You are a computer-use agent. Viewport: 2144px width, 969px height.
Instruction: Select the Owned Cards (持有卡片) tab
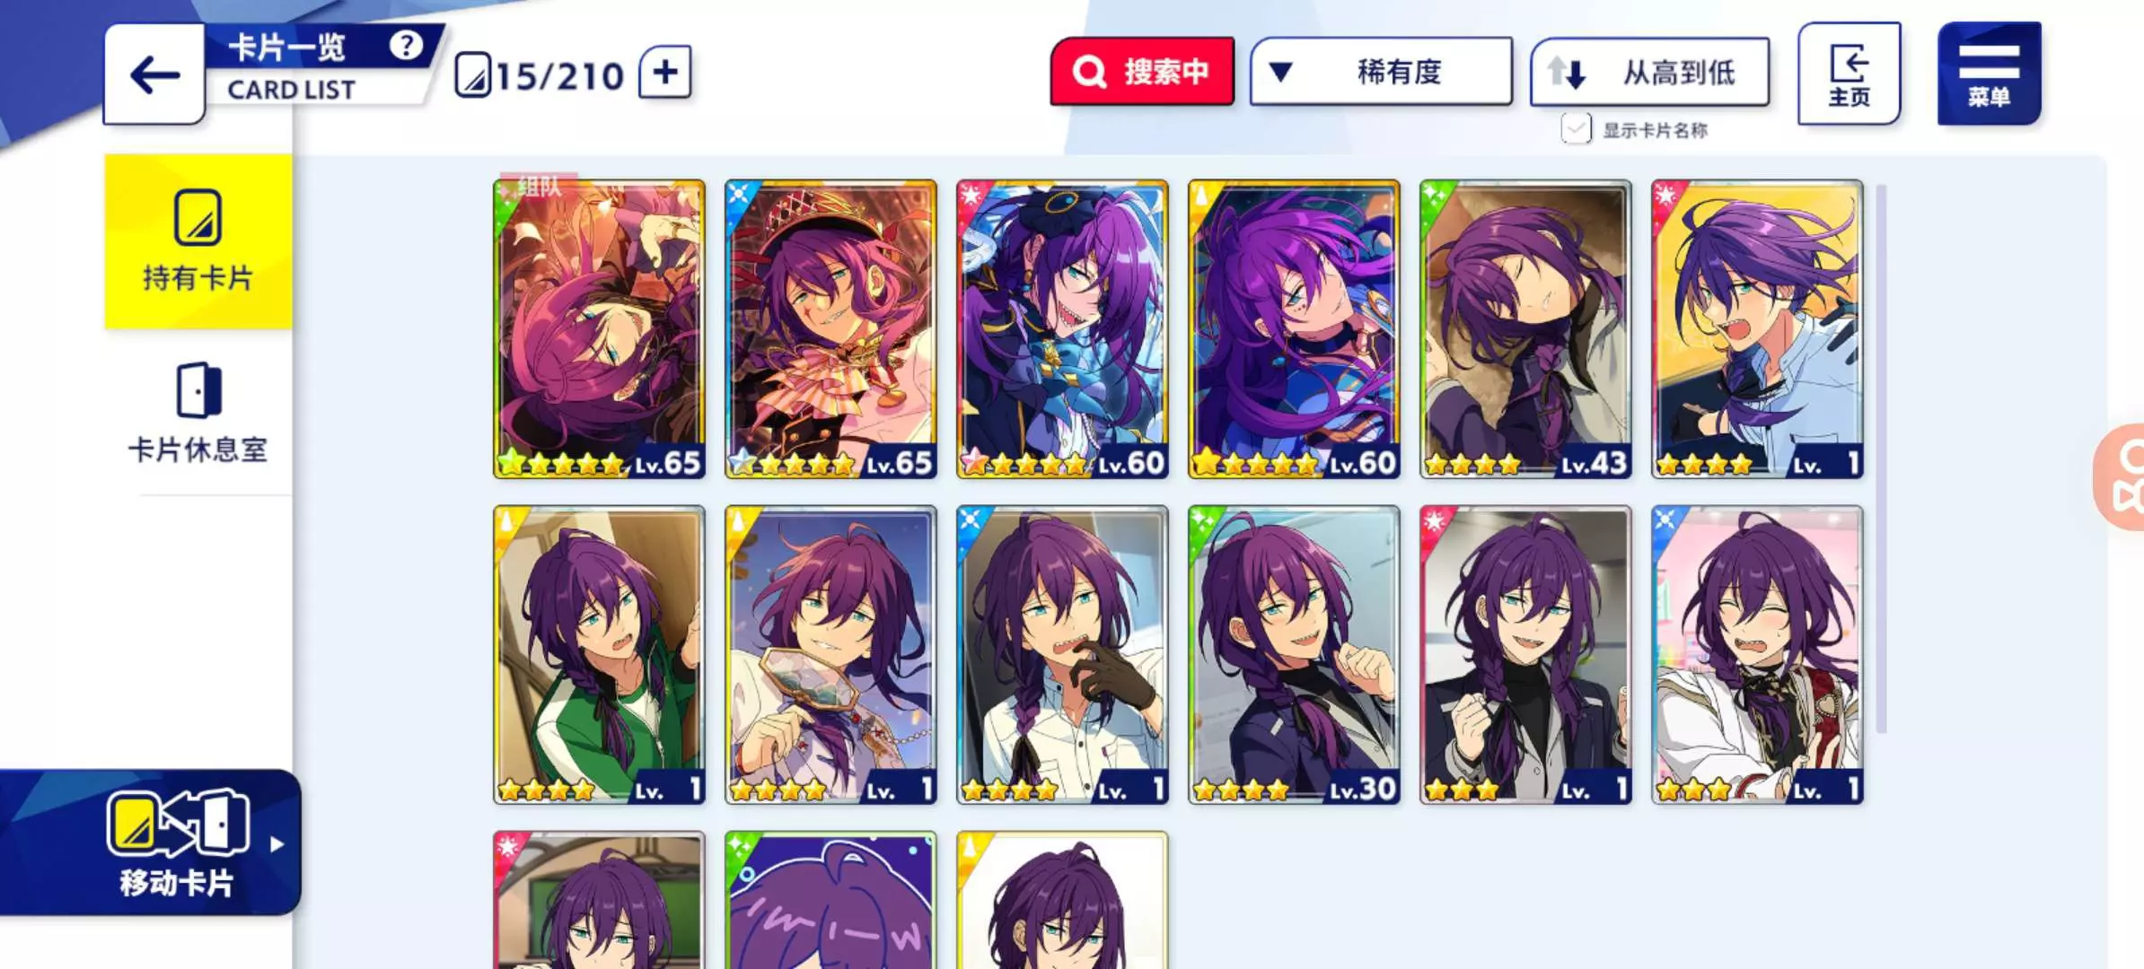point(198,241)
